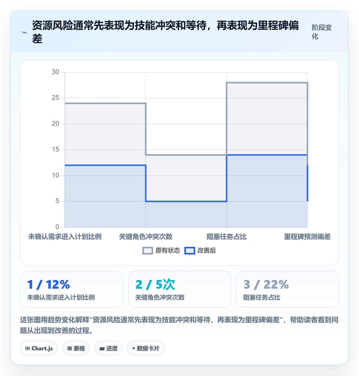Open the 1 / 12% data card
Image resolution: width=359 pixels, height=376 pixels.
(72, 289)
